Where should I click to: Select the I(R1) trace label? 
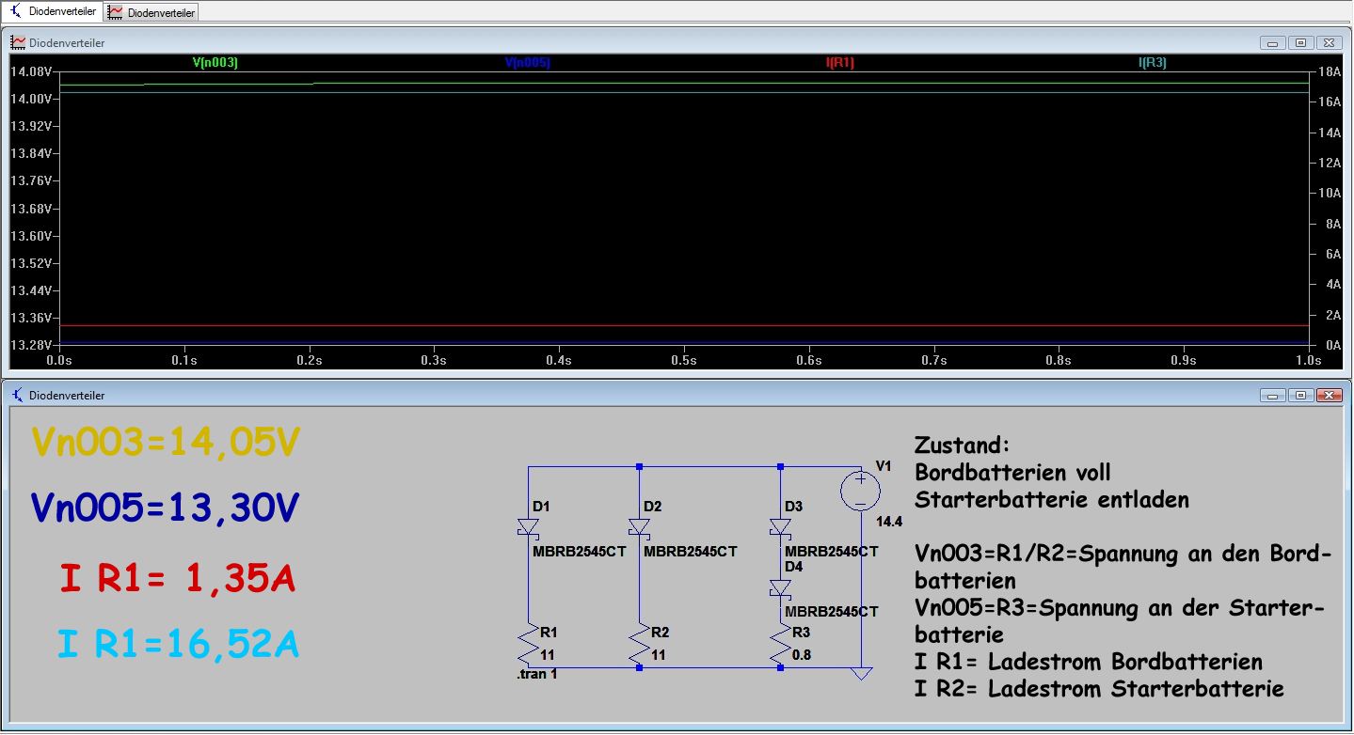(839, 63)
